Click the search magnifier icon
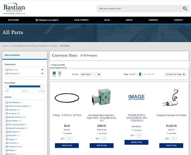The image size is (191, 155). coord(185,9)
